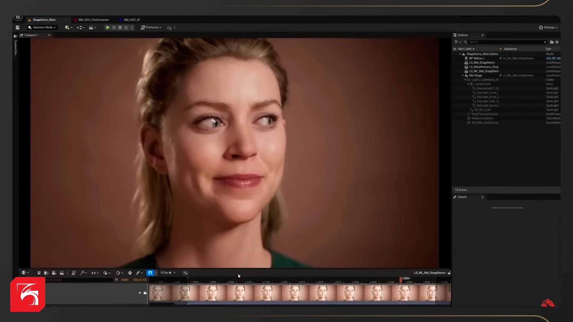
Task: Click the Edit BP_Me link
Action: coord(553,58)
